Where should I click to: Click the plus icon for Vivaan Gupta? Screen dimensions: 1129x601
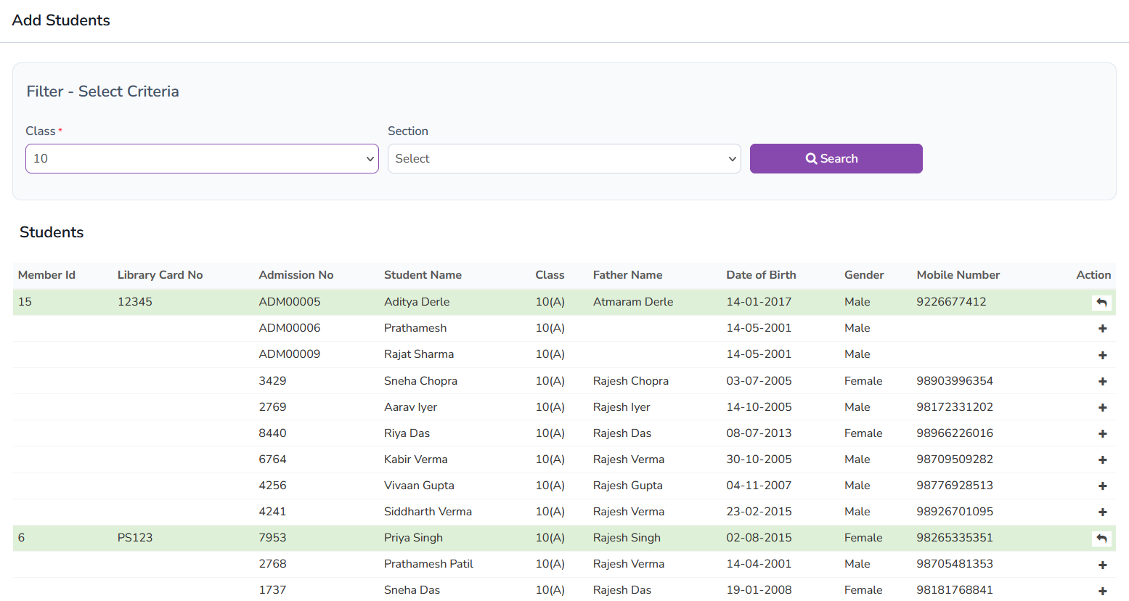pyautogui.click(x=1102, y=486)
